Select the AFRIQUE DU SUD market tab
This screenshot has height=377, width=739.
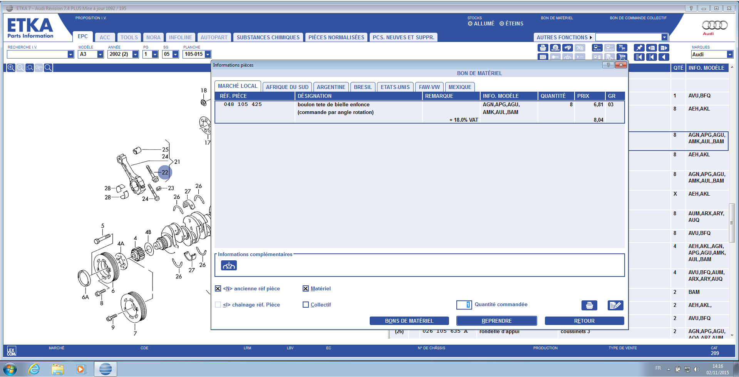tap(287, 87)
